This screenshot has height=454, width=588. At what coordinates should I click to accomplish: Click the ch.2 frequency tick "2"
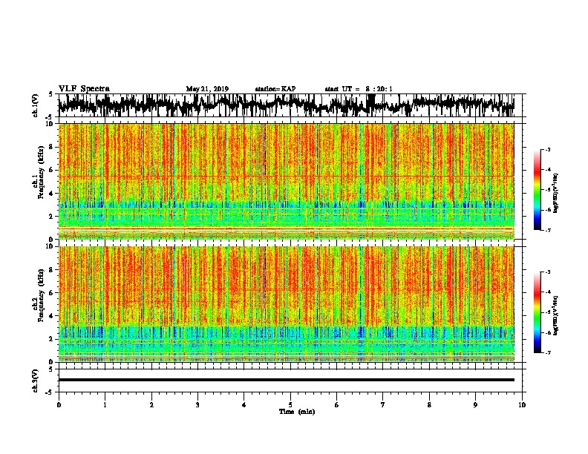pyautogui.click(x=51, y=339)
